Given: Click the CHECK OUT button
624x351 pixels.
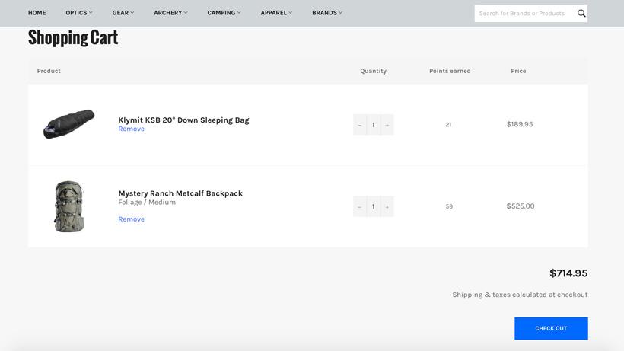Looking at the screenshot, I should tap(551, 328).
